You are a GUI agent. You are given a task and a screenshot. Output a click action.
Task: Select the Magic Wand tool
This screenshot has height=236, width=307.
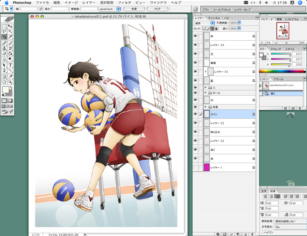pos(10,31)
